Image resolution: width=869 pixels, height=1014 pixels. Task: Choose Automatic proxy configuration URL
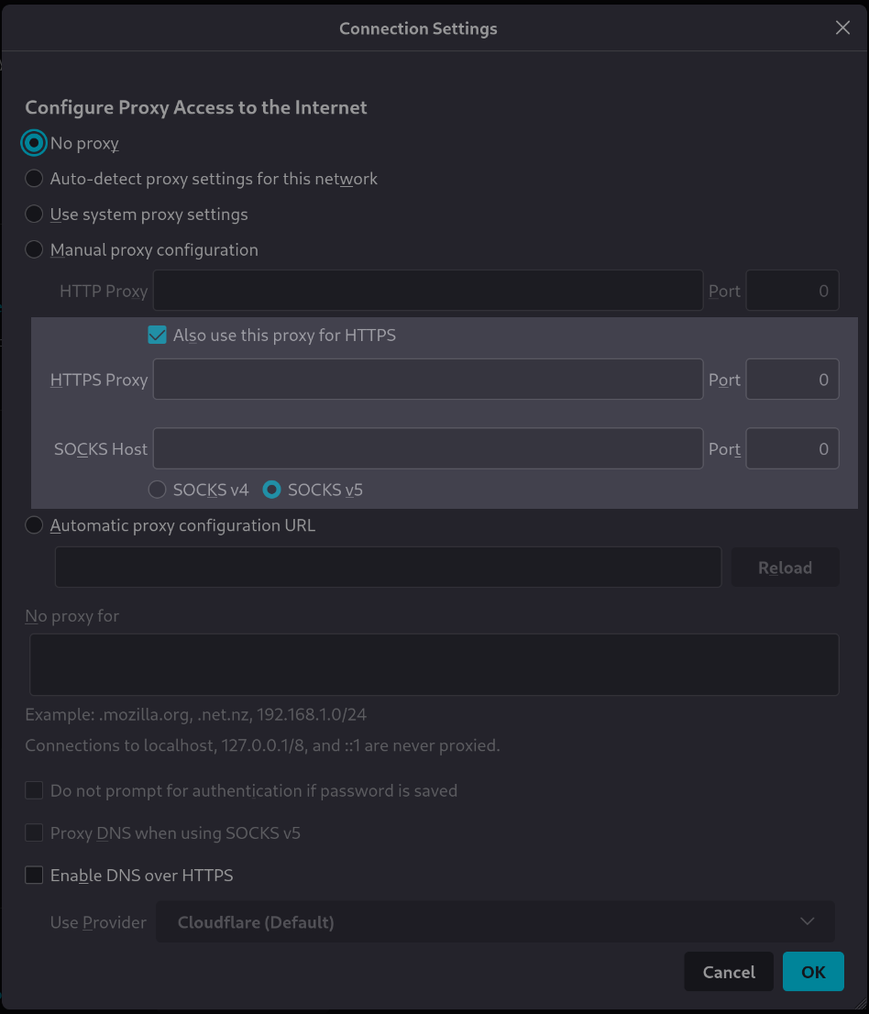[x=34, y=524]
